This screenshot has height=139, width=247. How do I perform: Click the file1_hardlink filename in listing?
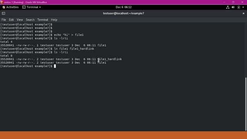coord(110,59)
